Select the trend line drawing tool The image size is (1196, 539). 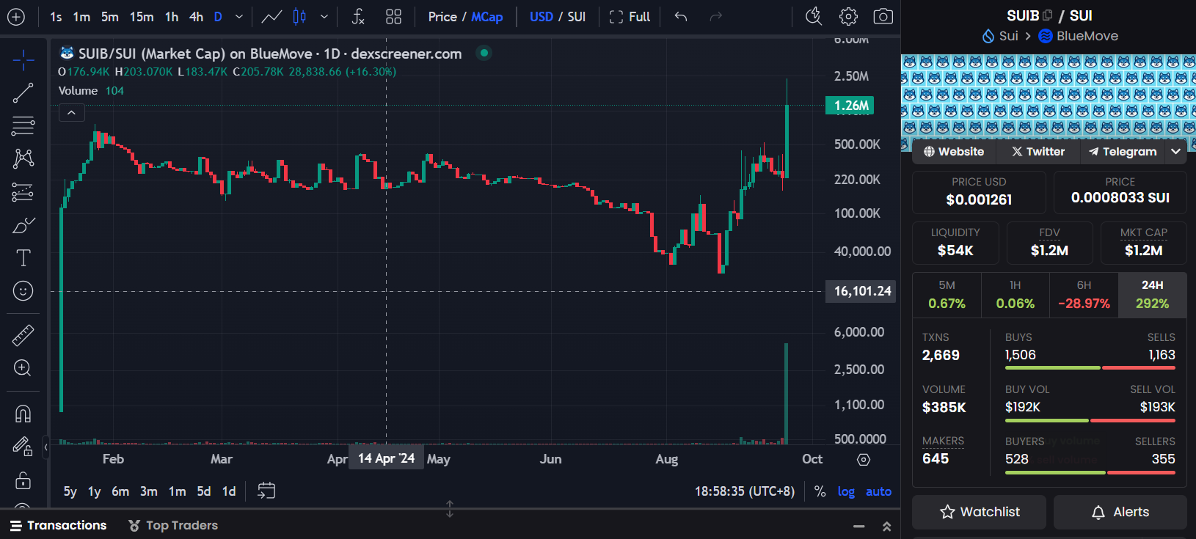pyautogui.click(x=23, y=93)
